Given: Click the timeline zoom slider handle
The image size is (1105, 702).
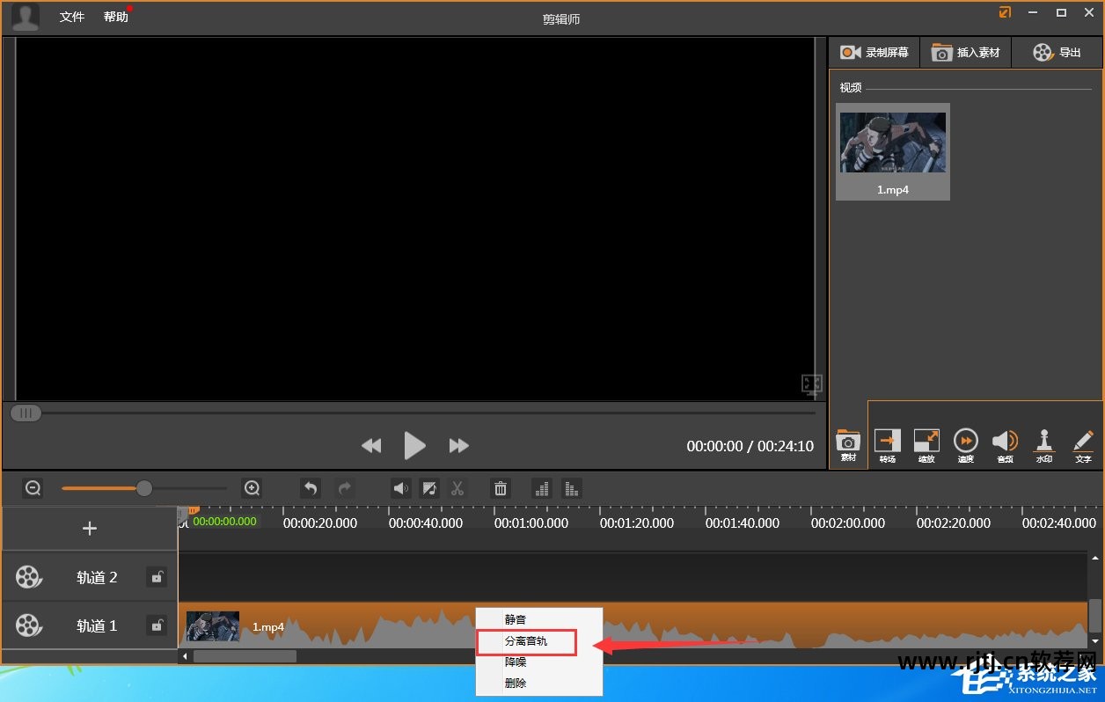Looking at the screenshot, I should click(144, 488).
